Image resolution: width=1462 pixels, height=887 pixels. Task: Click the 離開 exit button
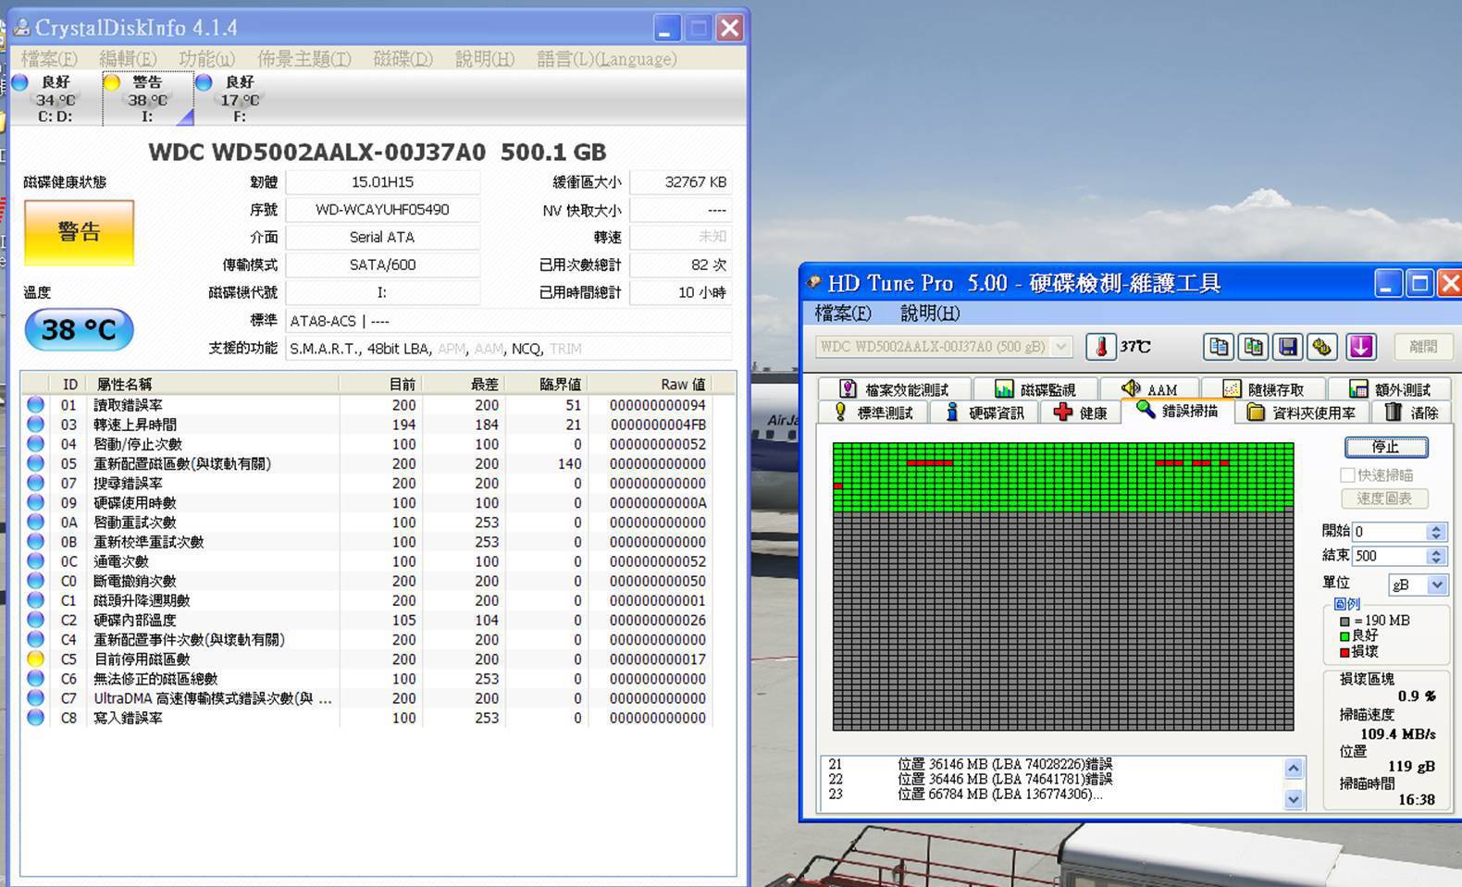(x=1422, y=347)
